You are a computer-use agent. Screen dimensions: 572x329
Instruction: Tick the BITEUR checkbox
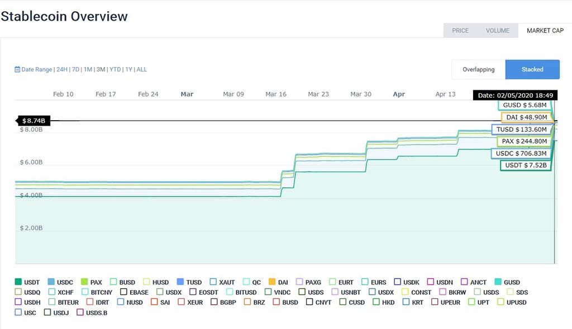[x=52, y=302]
